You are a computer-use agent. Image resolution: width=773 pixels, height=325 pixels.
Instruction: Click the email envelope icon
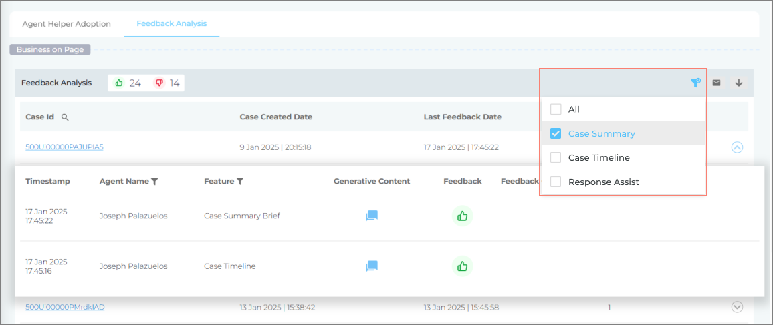coord(716,83)
